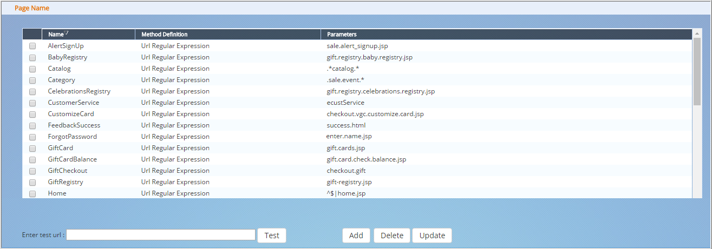Screen dimensions: 712x249
Task: Check the AlertSignUp row checkbox
Action: [x=32, y=46]
